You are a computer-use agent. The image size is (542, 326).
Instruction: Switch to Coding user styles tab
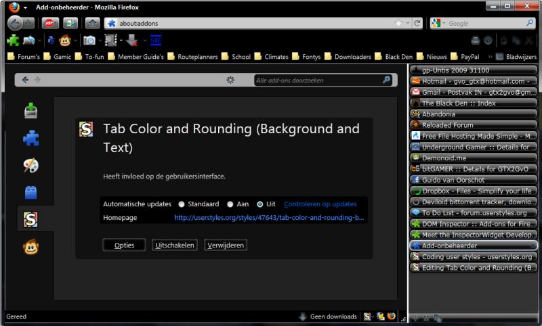[x=474, y=256]
